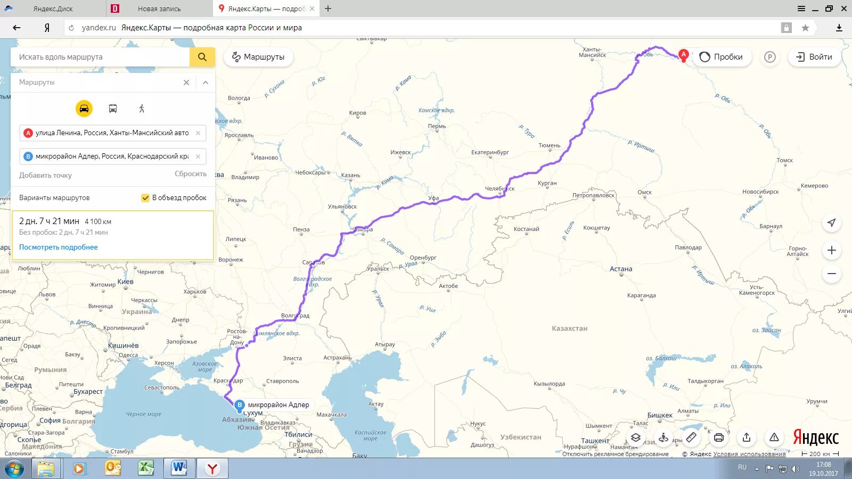
Task: Locate me with geolocation arrow icon
Action: (832, 222)
